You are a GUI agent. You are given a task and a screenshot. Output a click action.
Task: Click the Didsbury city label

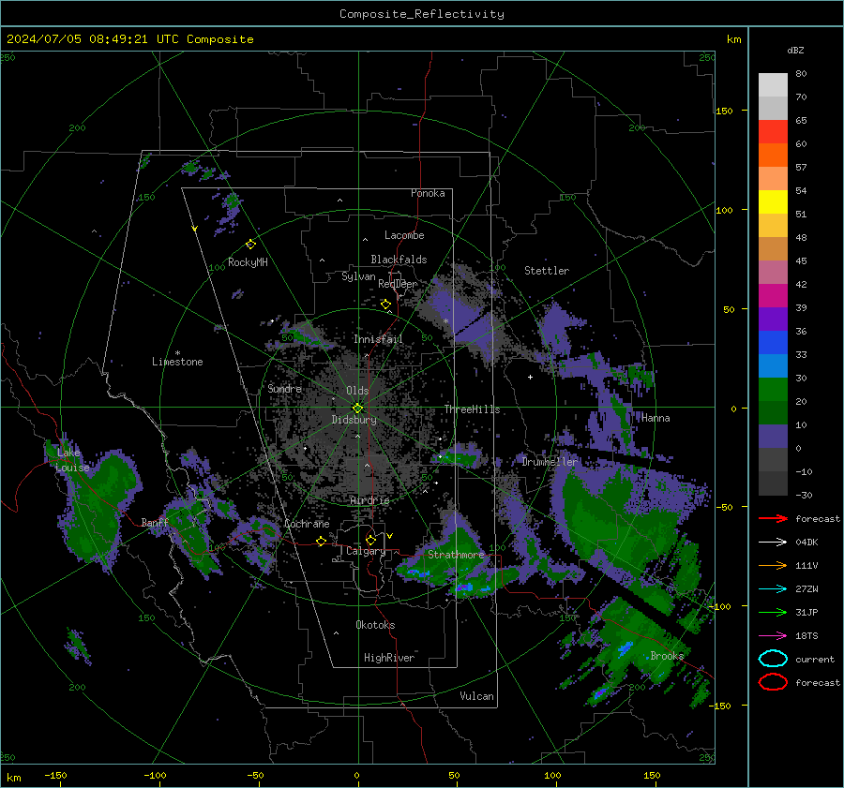pyautogui.click(x=354, y=420)
